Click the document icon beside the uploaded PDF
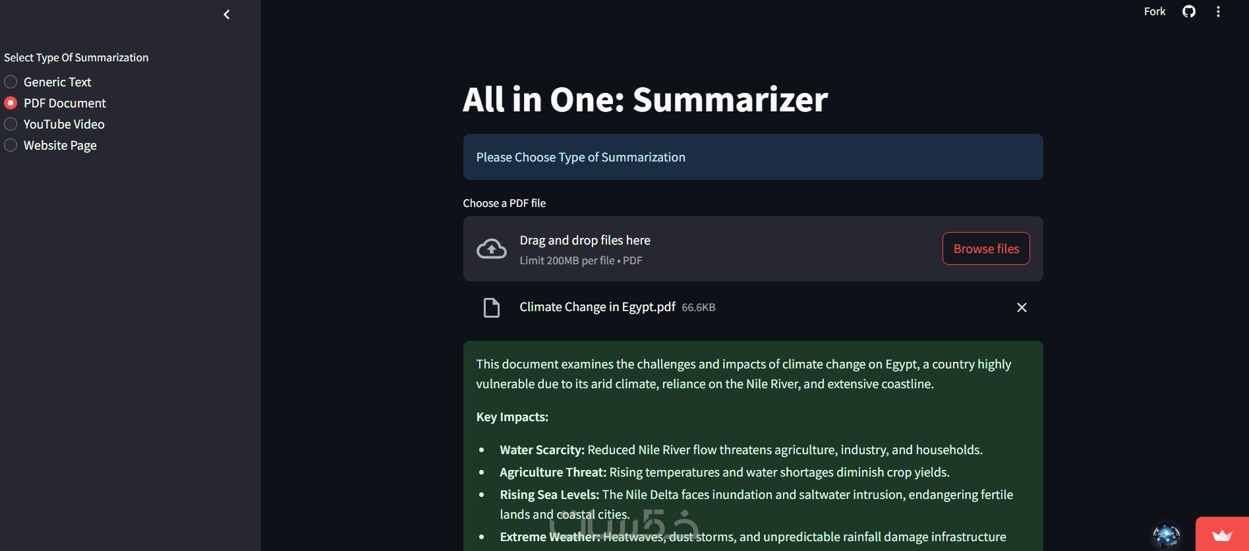The width and height of the screenshot is (1249, 551). (x=492, y=308)
